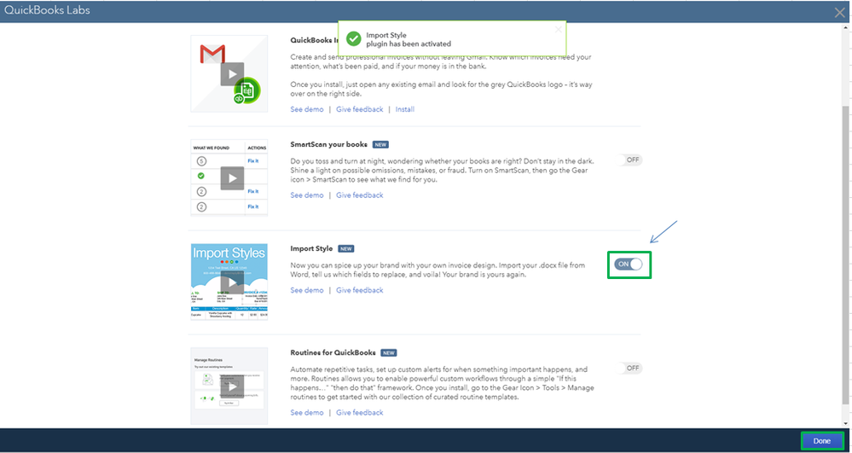Click the green checkmark success icon

[354, 39]
